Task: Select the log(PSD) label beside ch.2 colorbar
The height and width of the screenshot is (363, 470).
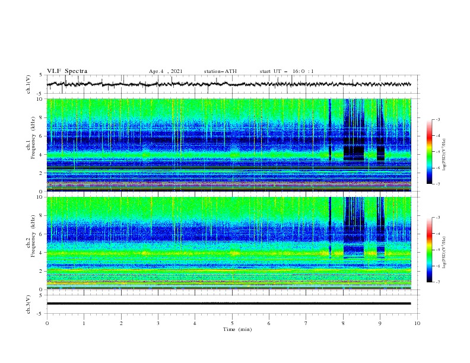Action: [x=444, y=252]
